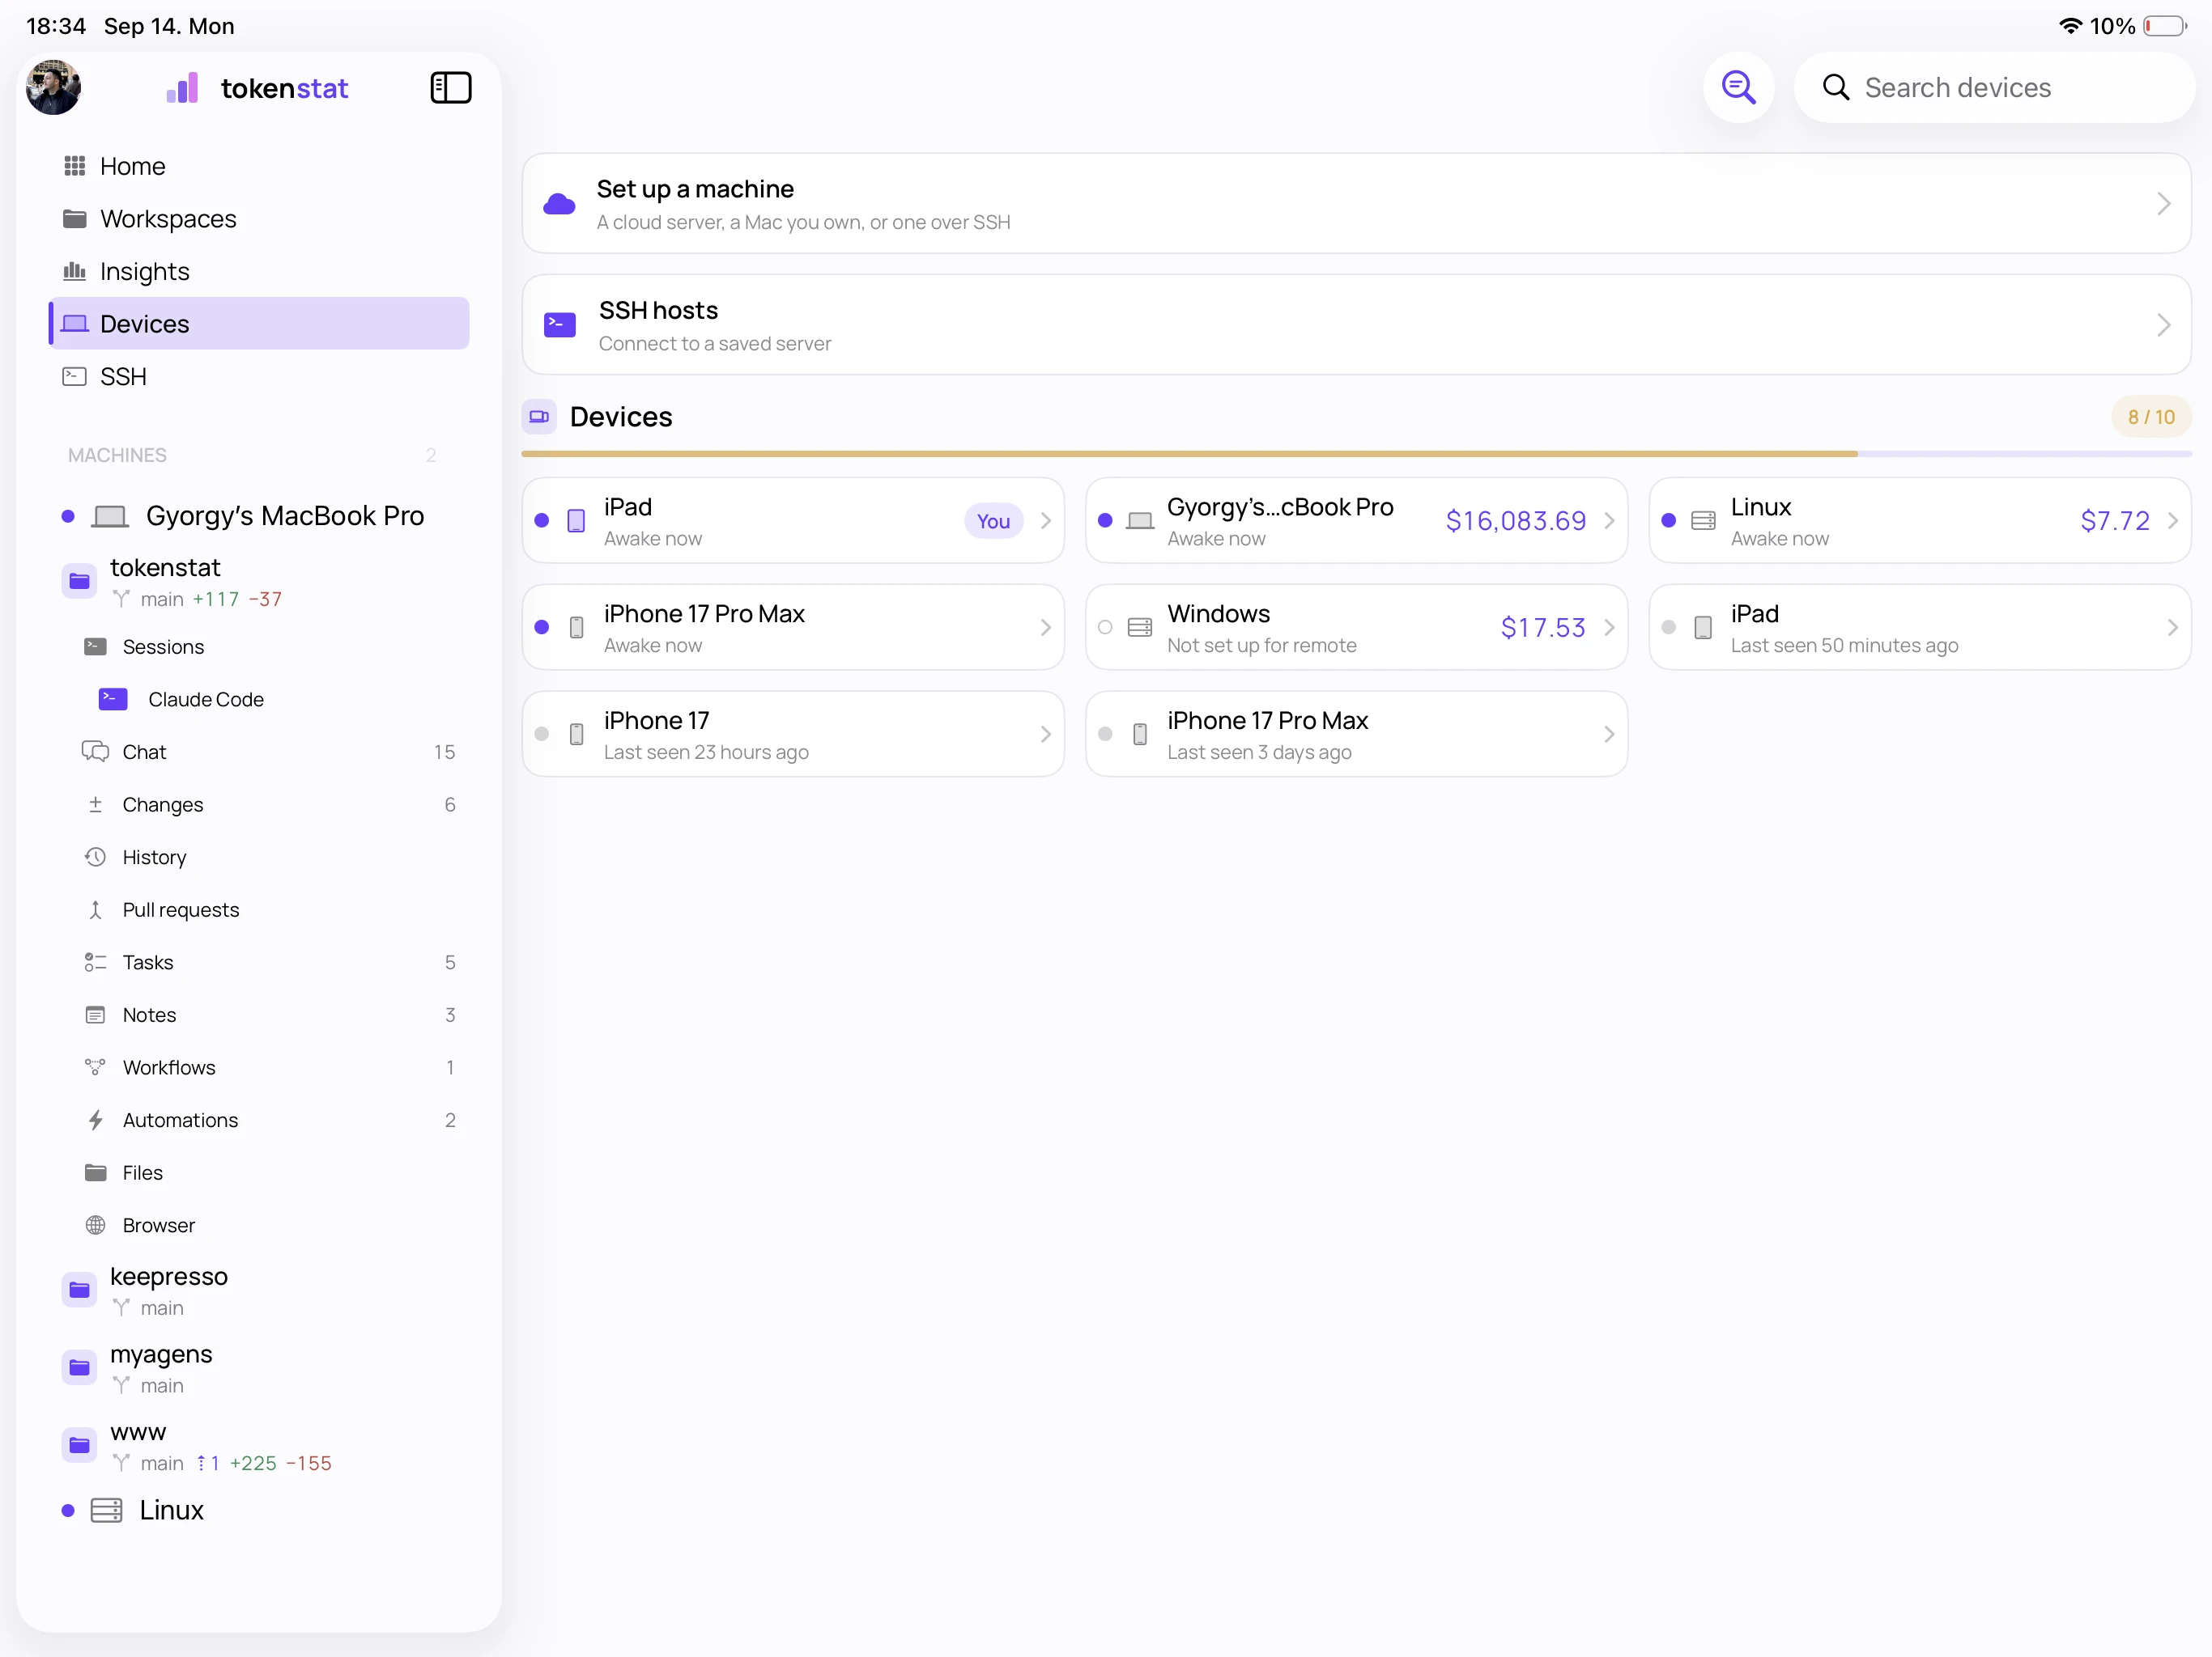Click the Linux card $7.72 value
The width and height of the screenshot is (2212, 1657).
(x=2114, y=521)
